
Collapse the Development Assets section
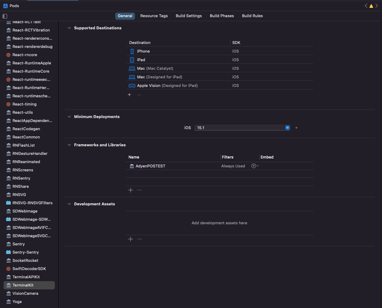click(69, 204)
